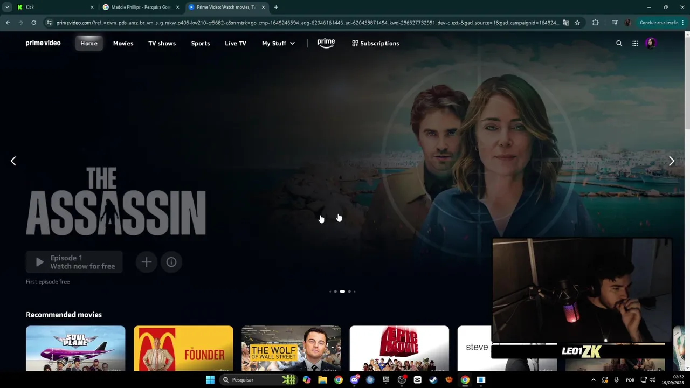Play Episode 1 Watch now for free
This screenshot has width=690, height=388.
(74, 262)
